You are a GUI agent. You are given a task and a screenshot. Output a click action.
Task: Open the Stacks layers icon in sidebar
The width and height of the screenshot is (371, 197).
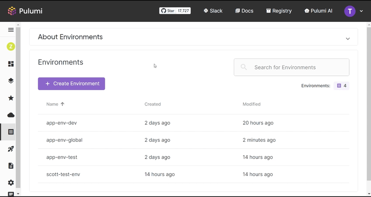point(11,81)
